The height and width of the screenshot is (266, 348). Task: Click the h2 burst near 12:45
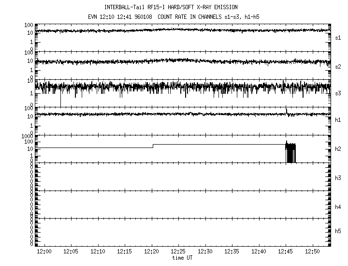(290, 152)
